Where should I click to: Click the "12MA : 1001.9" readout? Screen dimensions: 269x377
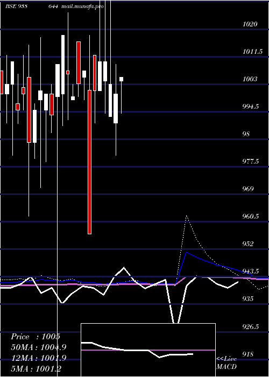coord(39,358)
